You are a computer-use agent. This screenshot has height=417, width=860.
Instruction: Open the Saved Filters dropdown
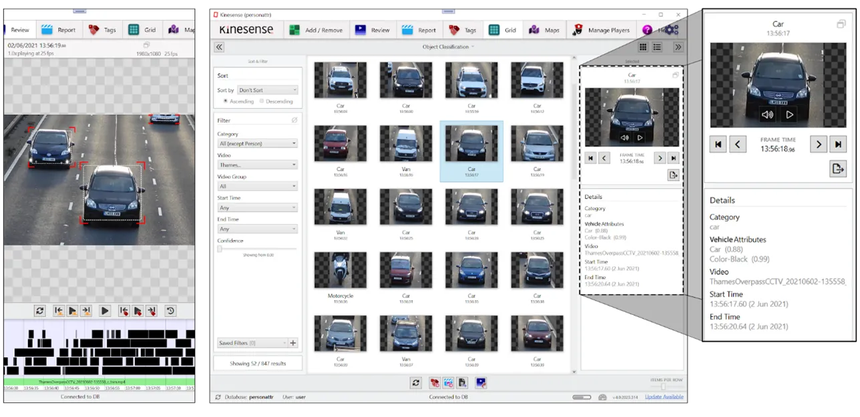pyautogui.click(x=252, y=343)
